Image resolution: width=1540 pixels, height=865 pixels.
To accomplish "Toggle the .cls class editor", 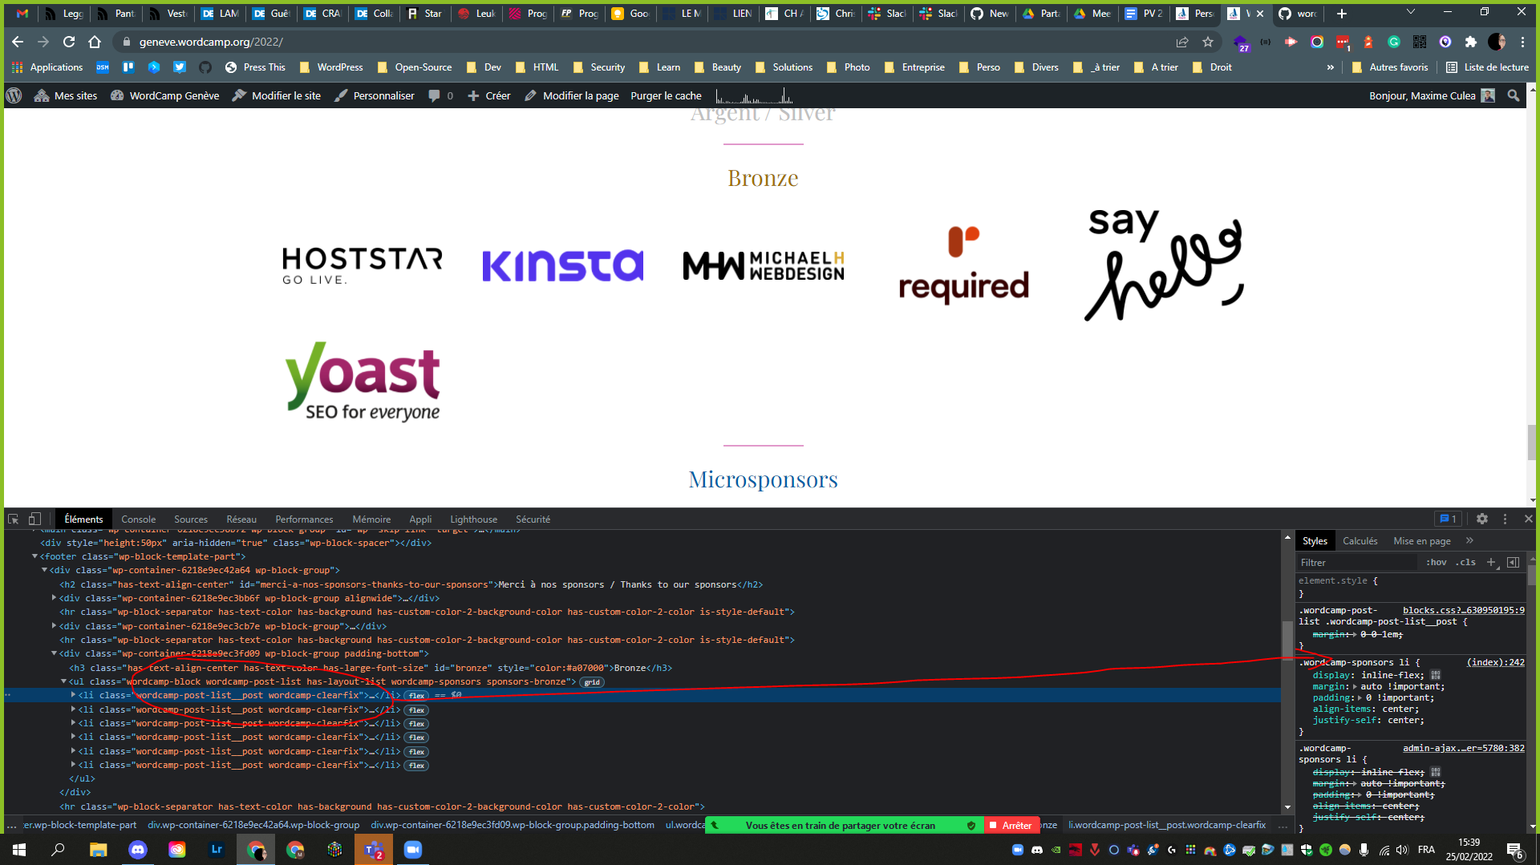I will 1466,562.
